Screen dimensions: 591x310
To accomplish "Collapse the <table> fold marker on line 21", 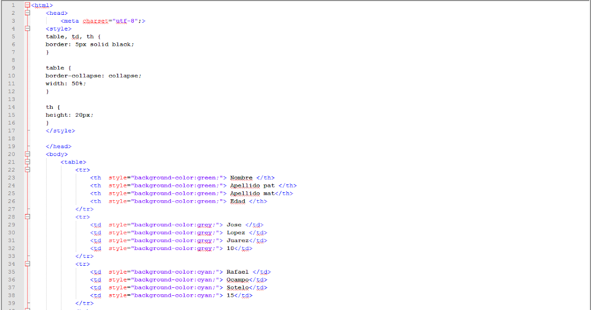I will click(x=28, y=162).
